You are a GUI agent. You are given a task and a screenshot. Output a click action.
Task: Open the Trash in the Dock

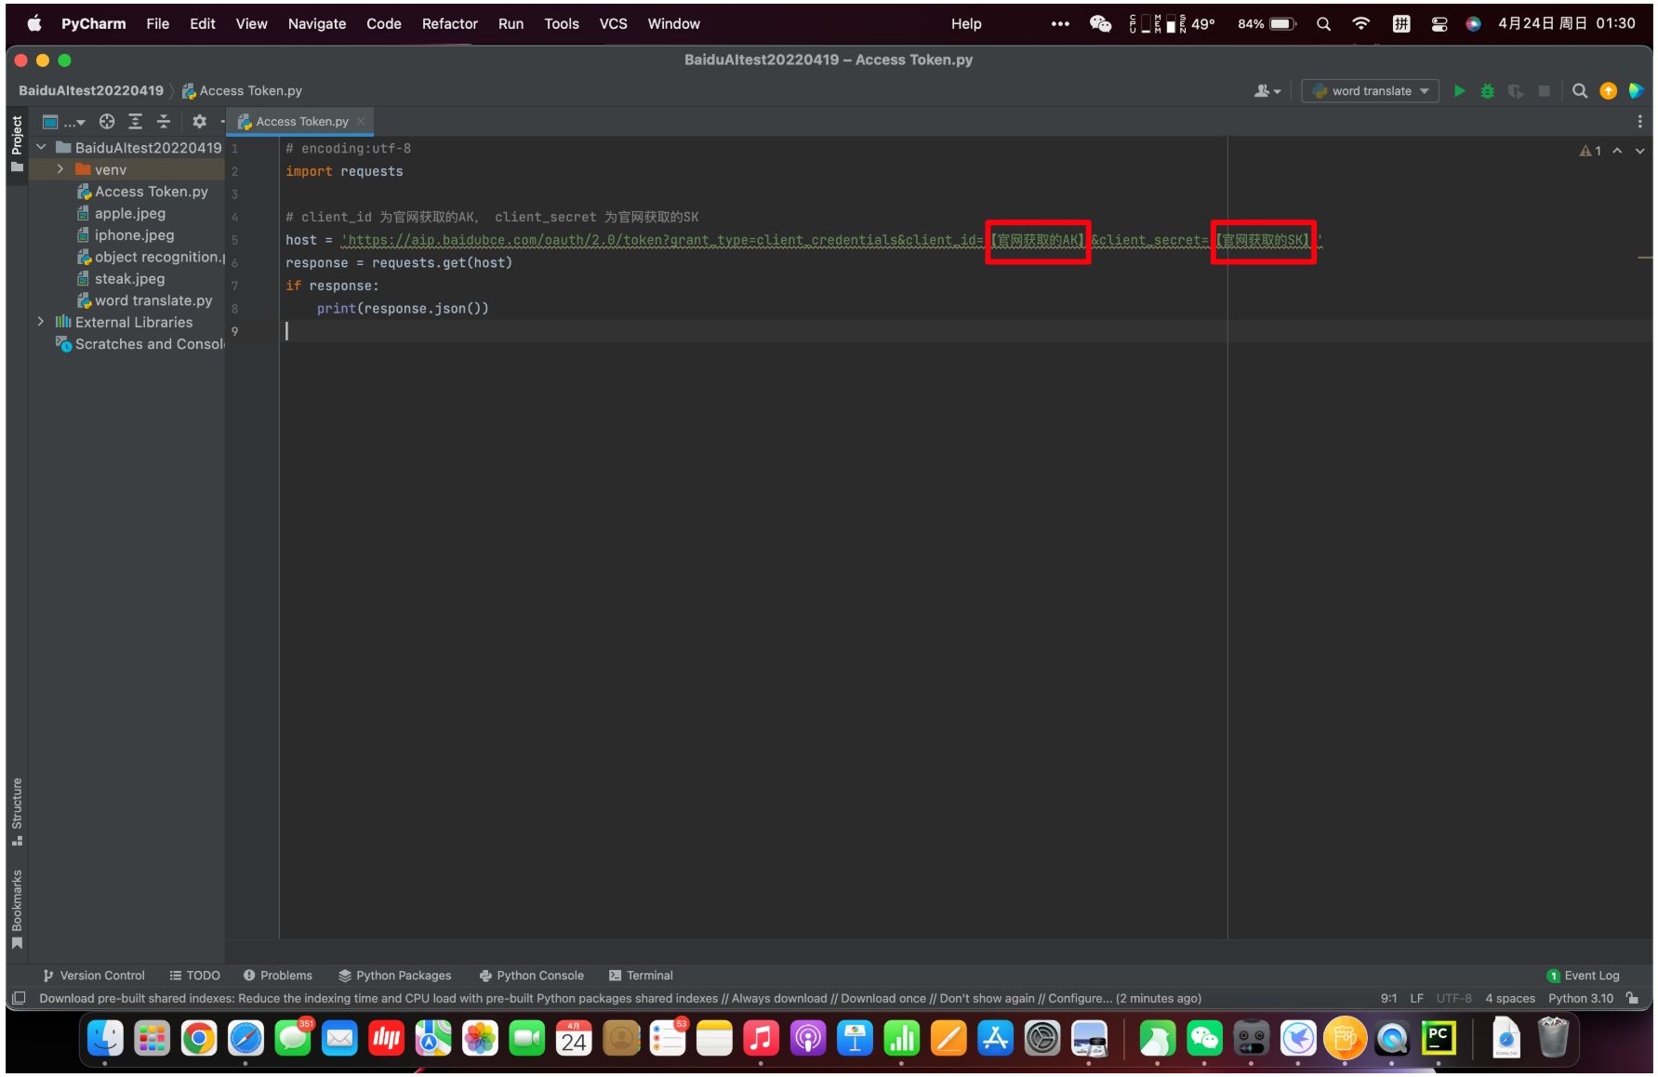coord(1553,1039)
